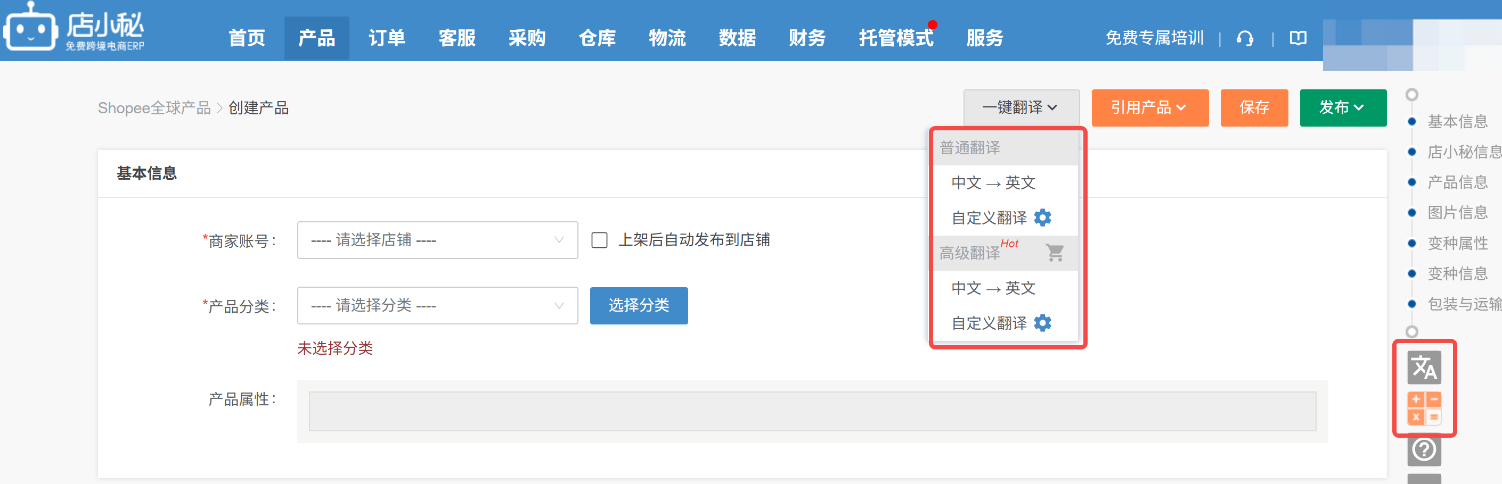This screenshot has height=484, width=1502.
Task: Open the floating calculator tool icon
Action: pos(1425,408)
